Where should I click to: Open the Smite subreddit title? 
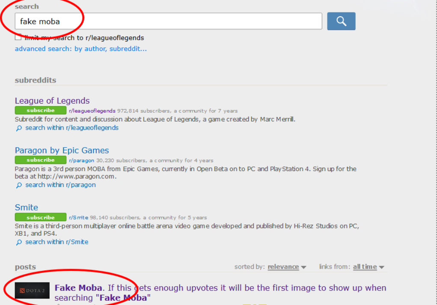26,207
